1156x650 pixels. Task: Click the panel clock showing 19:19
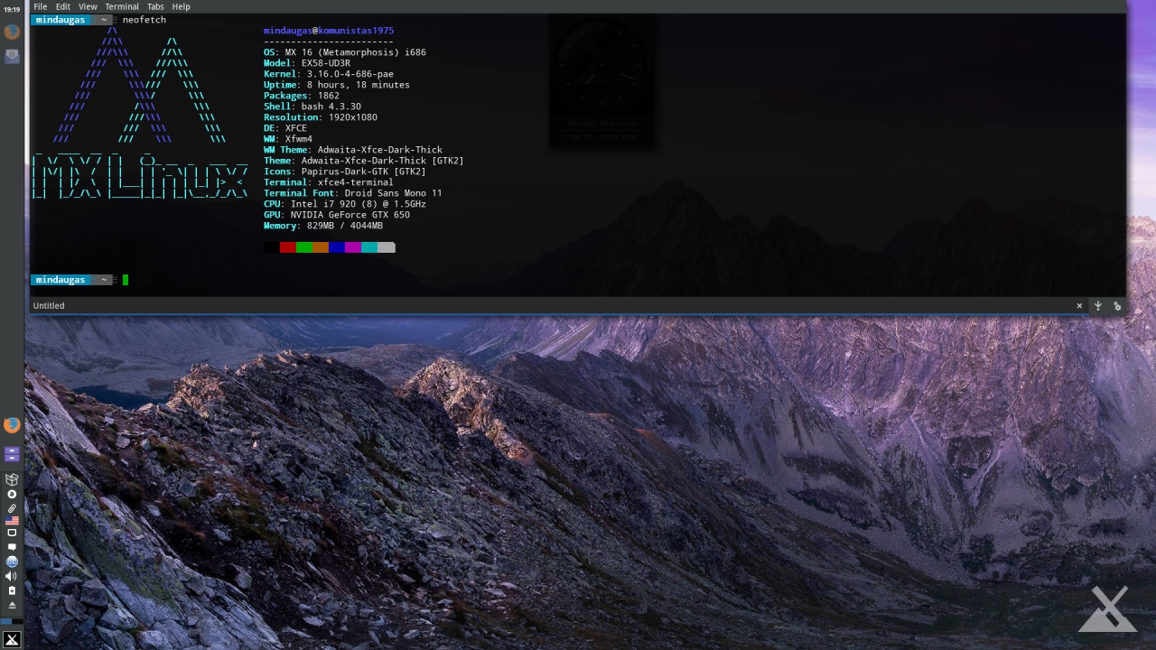pos(12,10)
